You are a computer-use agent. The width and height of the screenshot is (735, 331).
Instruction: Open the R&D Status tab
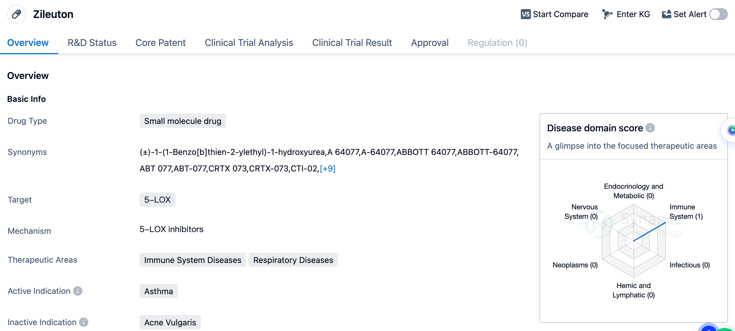point(92,43)
